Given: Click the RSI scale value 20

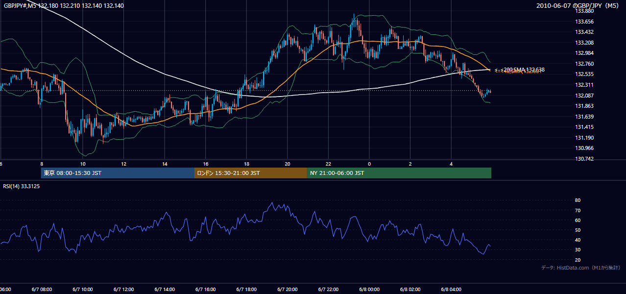Looking at the screenshot, I should [x=578, y=260].
